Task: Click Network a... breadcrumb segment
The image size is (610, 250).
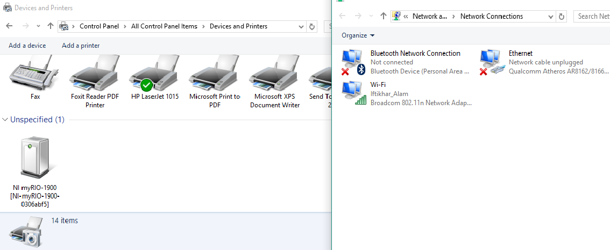Action: point(430,16)
